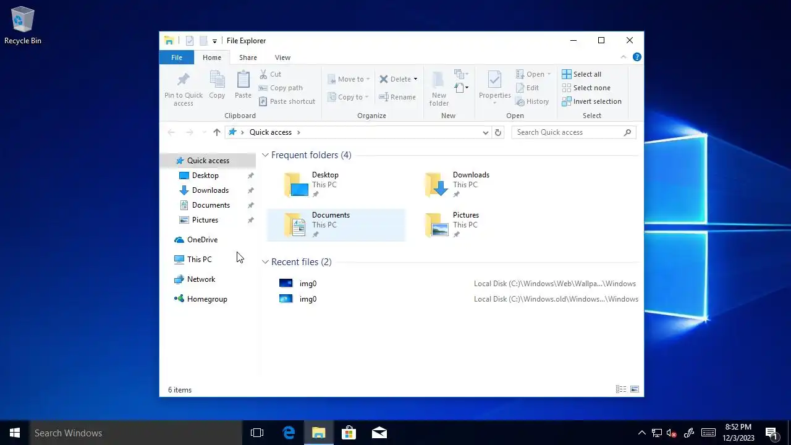Open the Recent locations dropdown arrow
The image size is (791, 445).
coord(204,132)
